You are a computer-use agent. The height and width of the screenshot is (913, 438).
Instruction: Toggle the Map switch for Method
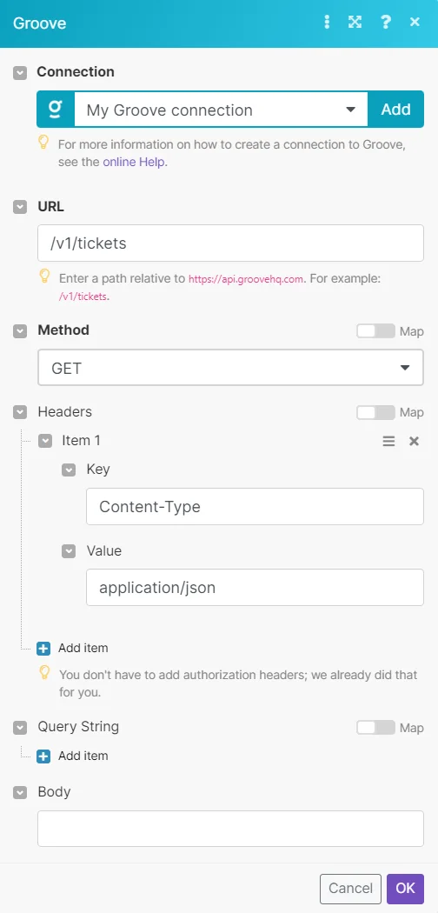click(375, 331)
